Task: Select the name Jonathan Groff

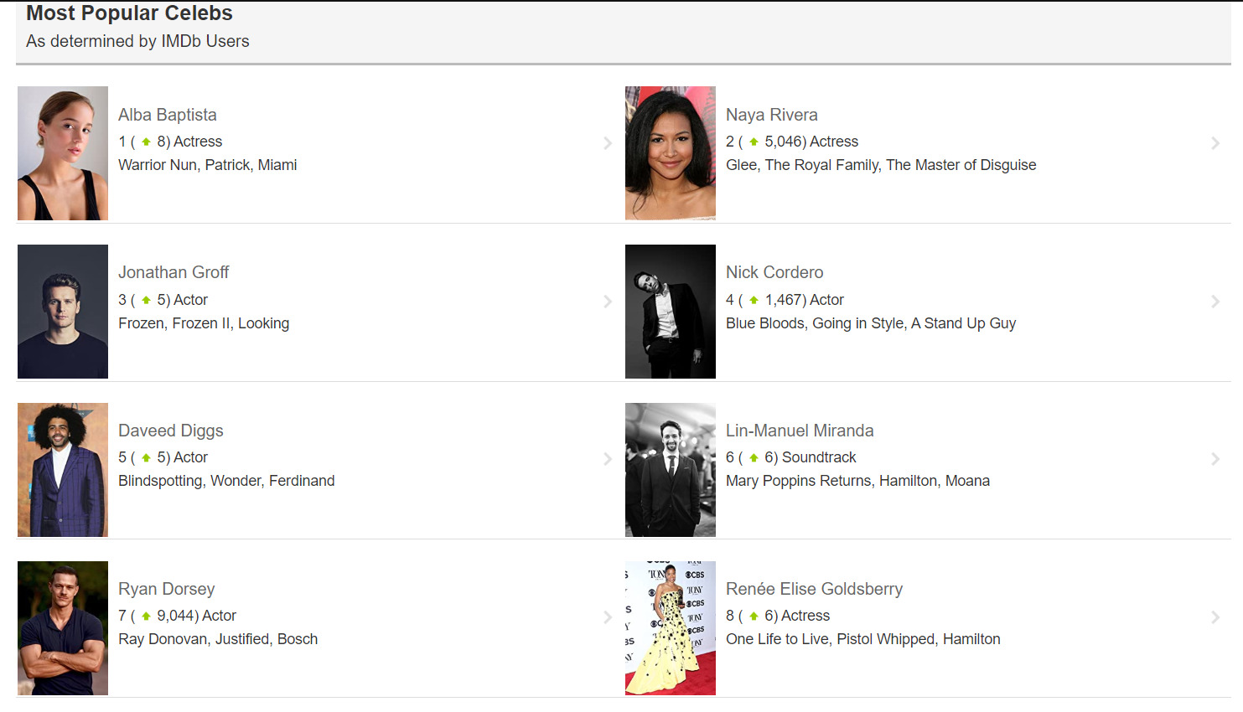Action: [x=174, y=271]
